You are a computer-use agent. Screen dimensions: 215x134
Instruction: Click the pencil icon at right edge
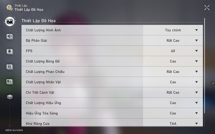click(x=212, y=83)
